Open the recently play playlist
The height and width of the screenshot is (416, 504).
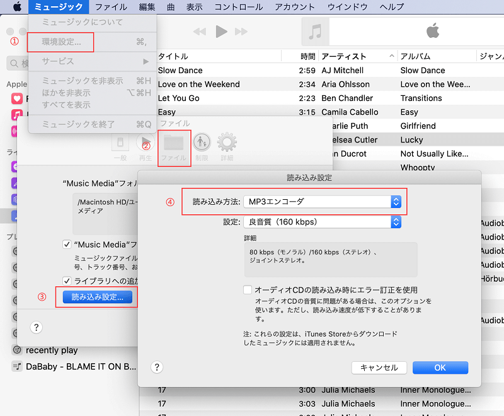(x=52, y=350)
